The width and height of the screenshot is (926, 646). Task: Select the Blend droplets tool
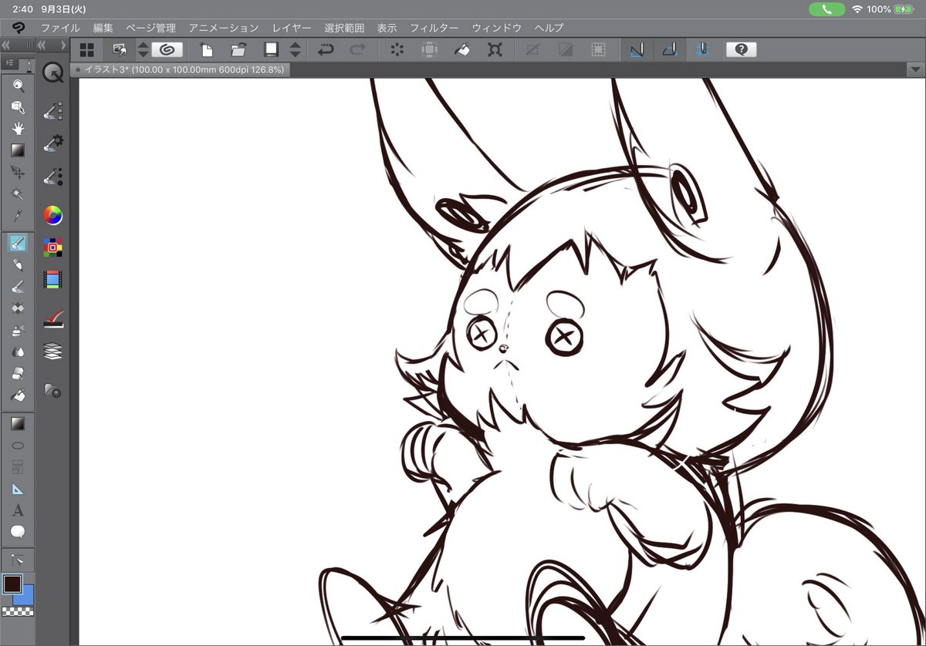click(x=17, y=352)
